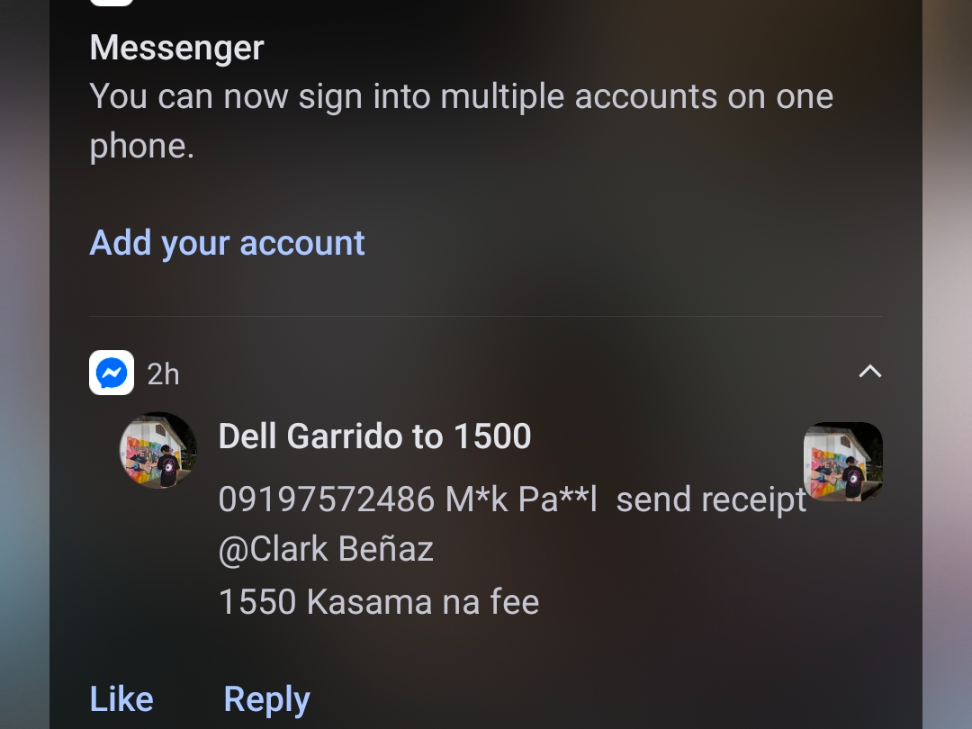Viewport: 972px width, 729px height.
Task: Tap the multiple accounts sign-in message
Action: pyautogui.click(x=461, y=120)
